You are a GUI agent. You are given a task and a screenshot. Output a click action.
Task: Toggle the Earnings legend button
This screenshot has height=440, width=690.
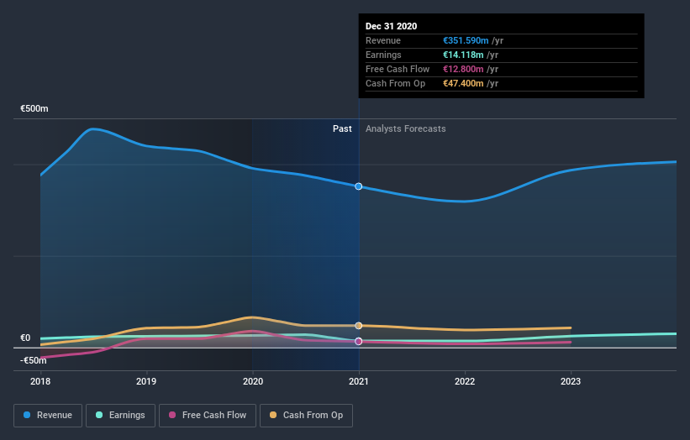click(120, 416)
